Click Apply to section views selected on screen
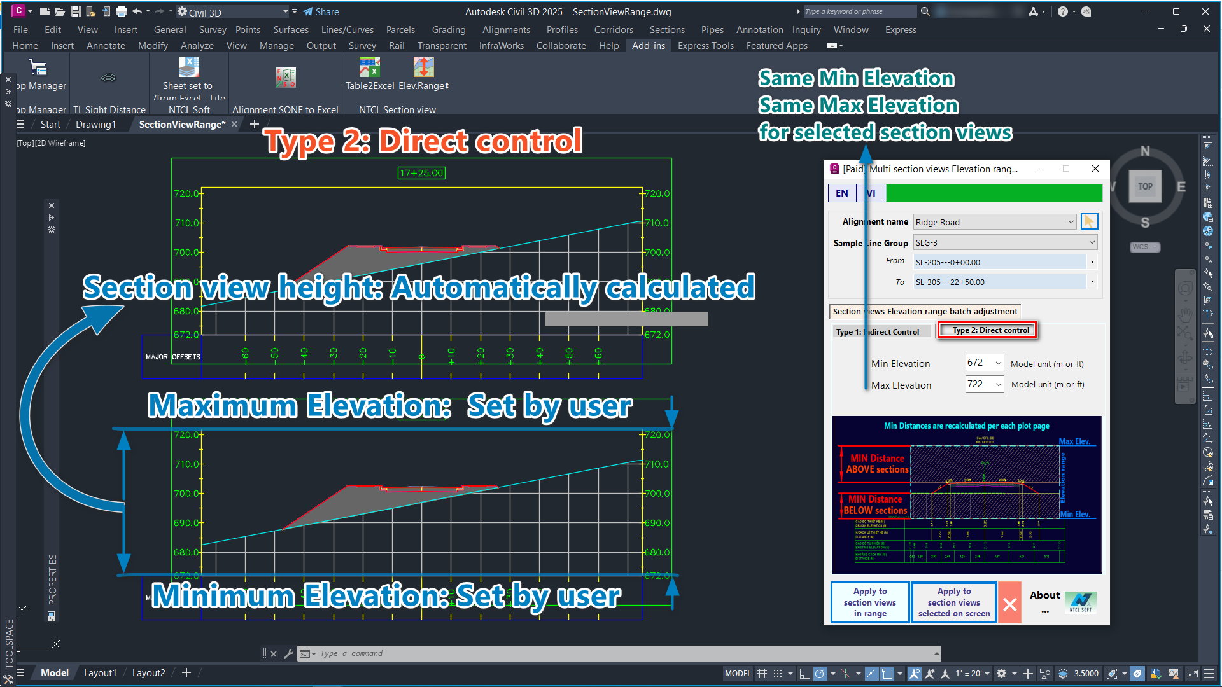 (x=953, y=602)
